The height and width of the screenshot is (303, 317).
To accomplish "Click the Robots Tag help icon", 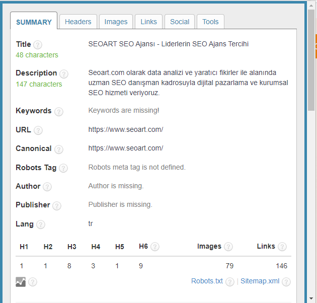I will pos(63,168).
